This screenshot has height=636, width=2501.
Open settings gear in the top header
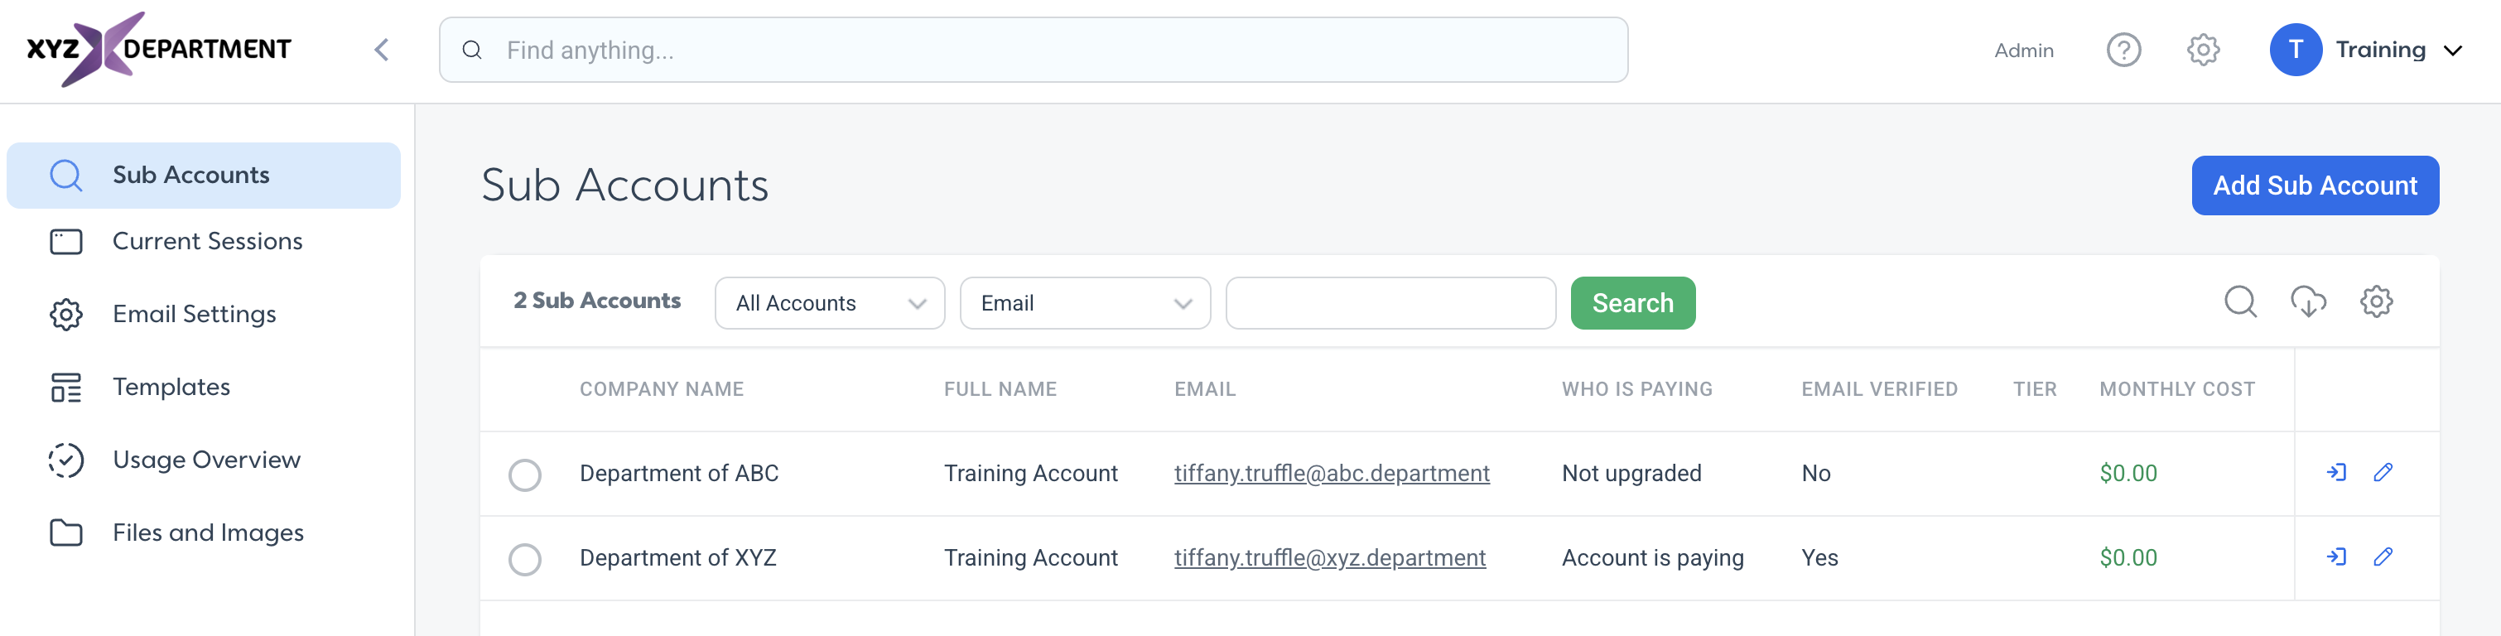point(2203,50)
